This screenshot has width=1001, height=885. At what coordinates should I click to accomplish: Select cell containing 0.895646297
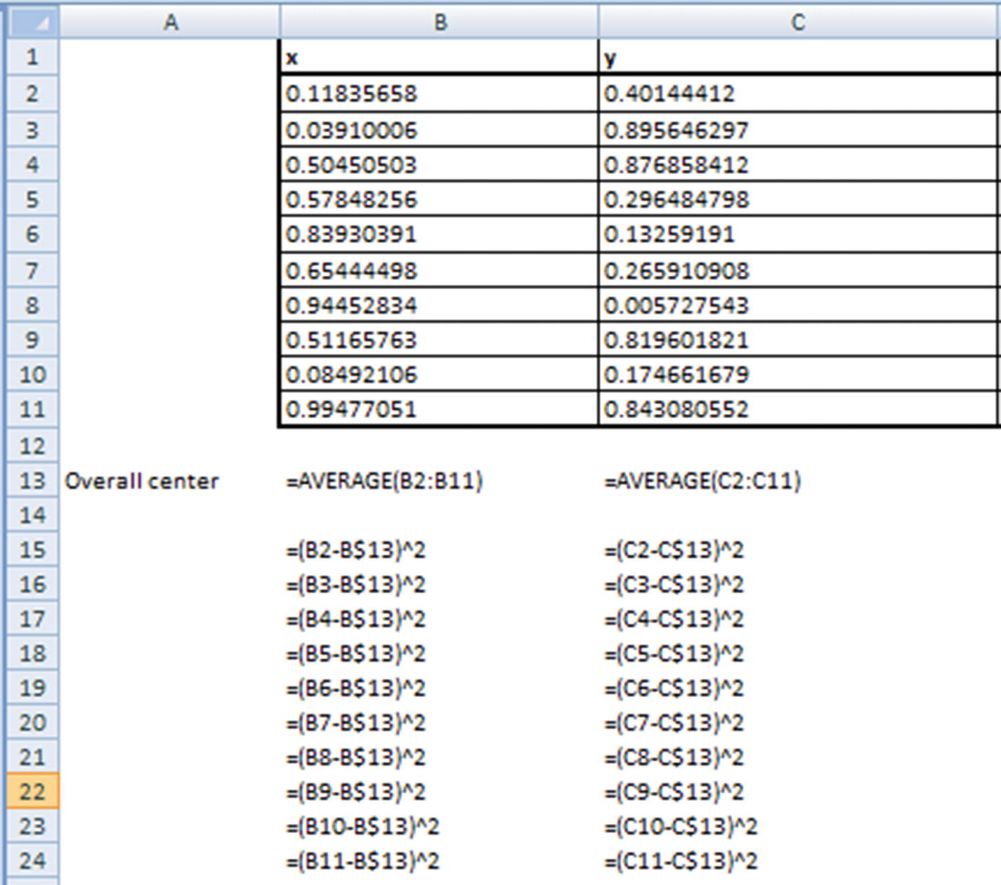tap(799, 130)
